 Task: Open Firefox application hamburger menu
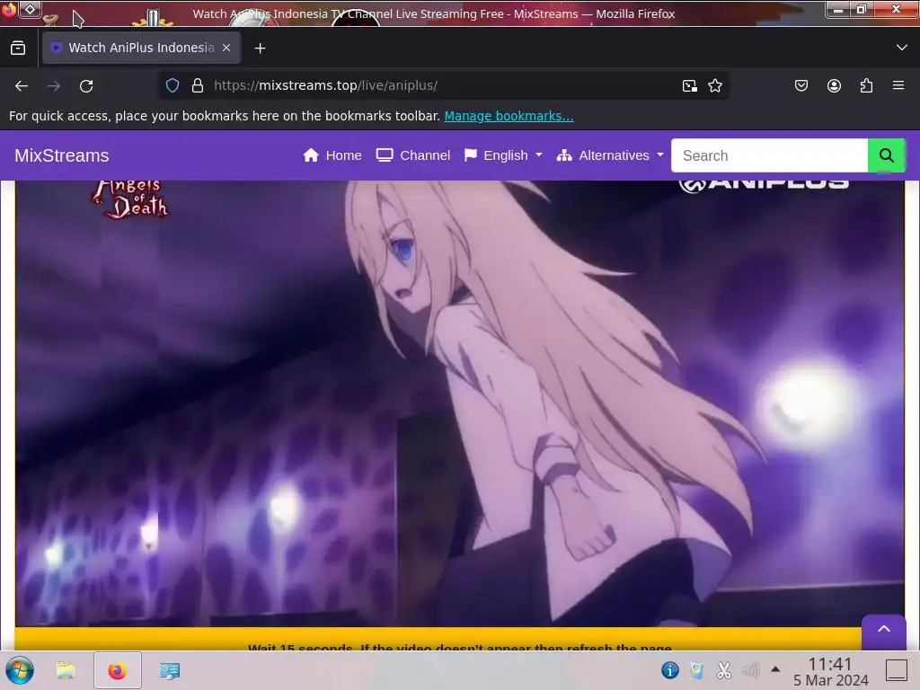[x=898, y=85]
